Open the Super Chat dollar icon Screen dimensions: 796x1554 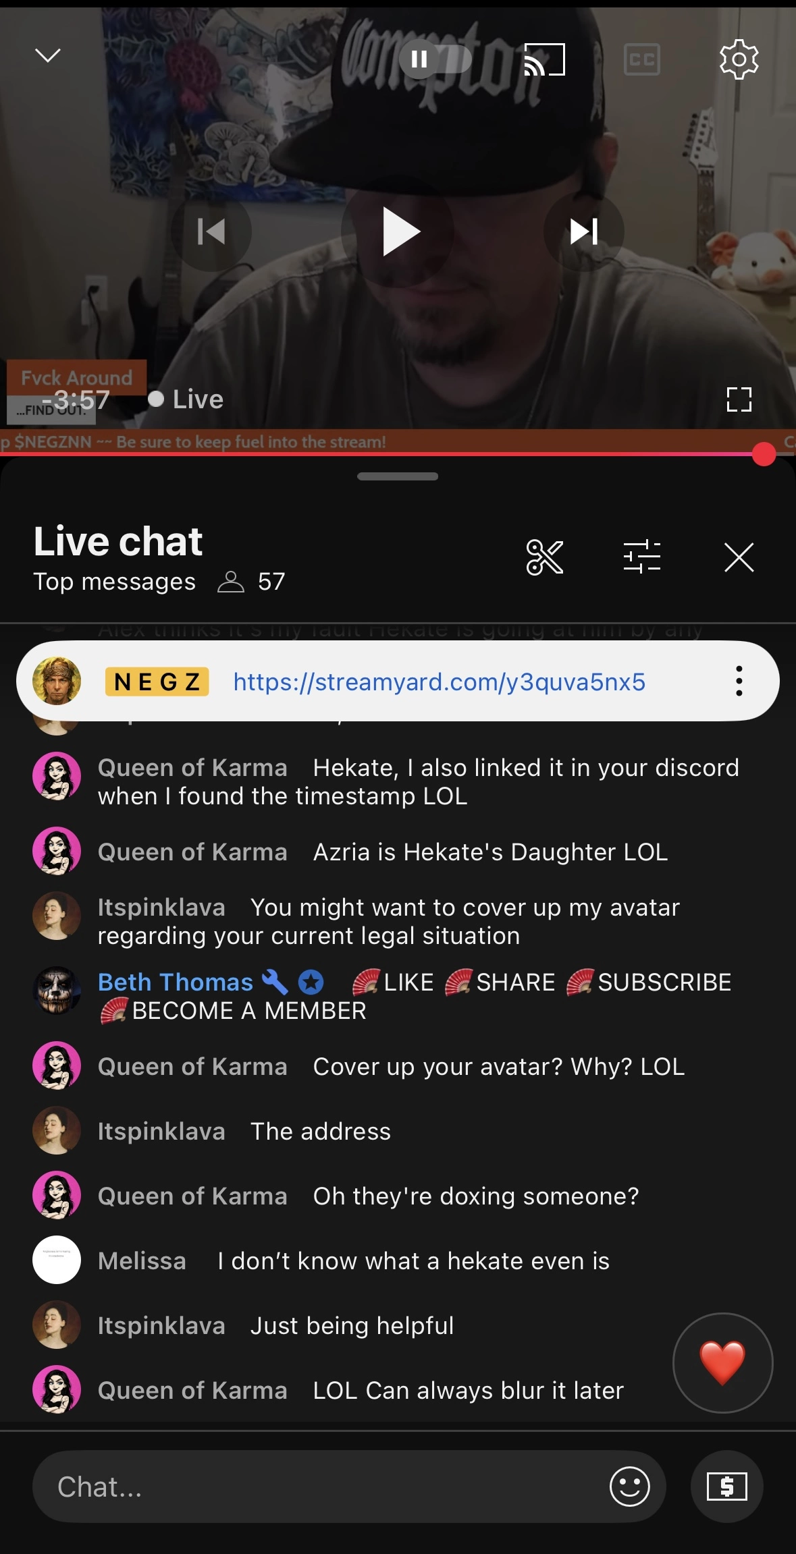(x=726, y=1486)
